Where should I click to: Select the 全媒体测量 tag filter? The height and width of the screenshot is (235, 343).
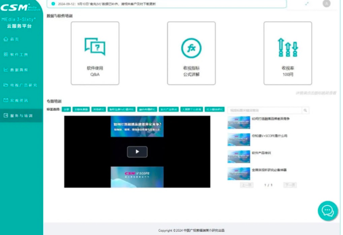(81, 110)
